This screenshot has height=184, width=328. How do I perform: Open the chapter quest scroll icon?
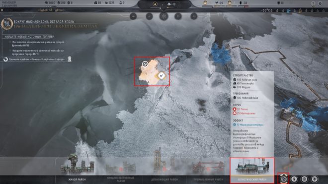coord(7,24)
